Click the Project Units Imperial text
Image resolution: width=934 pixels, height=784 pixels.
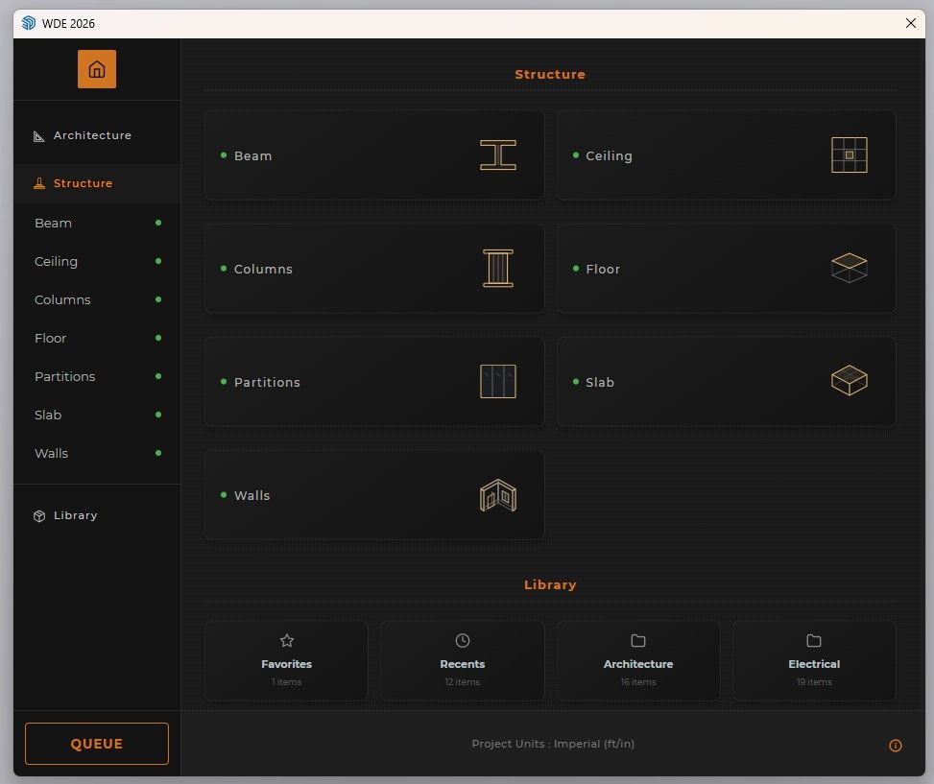point(553,744)
